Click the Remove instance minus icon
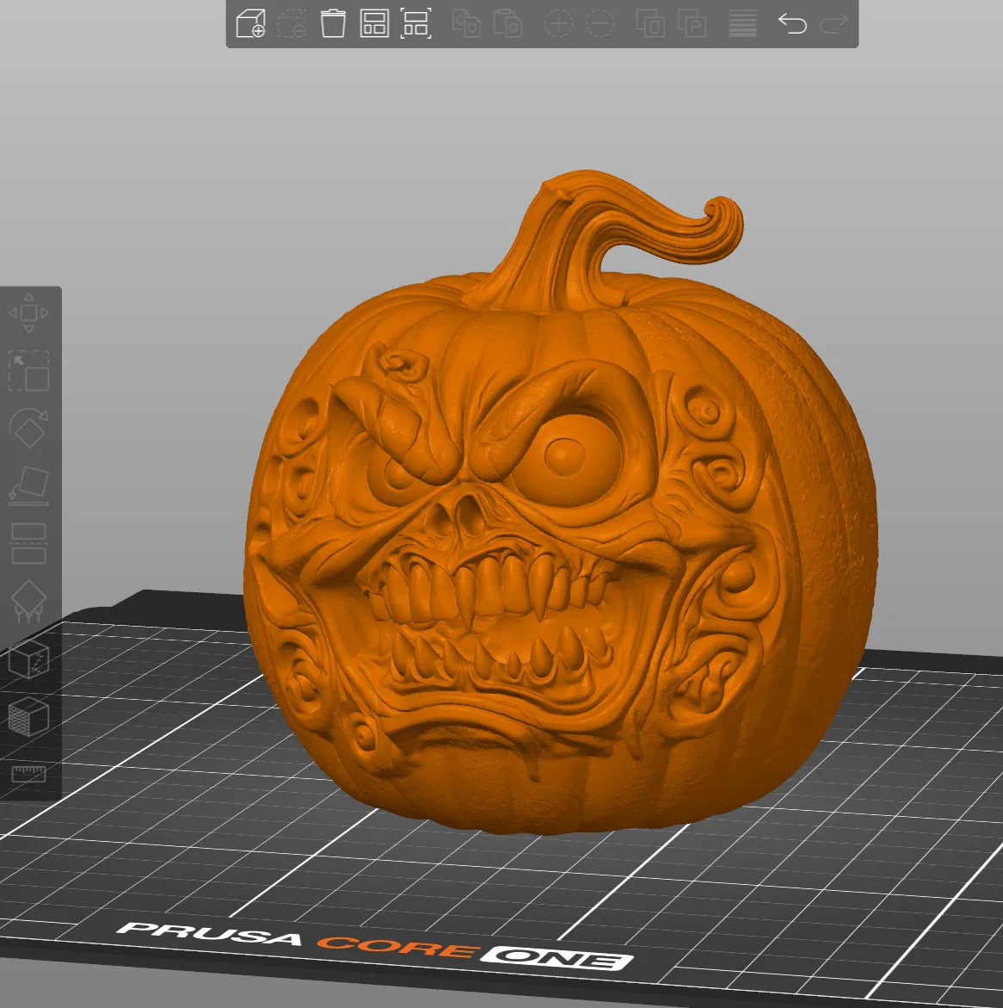The image size is (1003, 1008). pos(600,24)
